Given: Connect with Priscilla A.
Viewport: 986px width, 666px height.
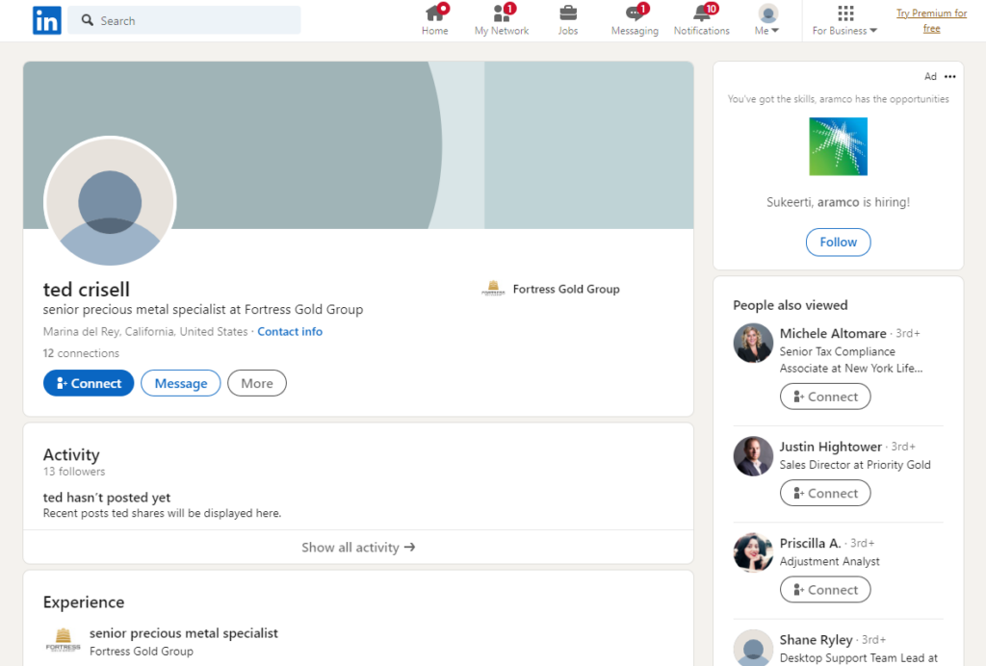Looking at the screenshot, I should (x=825, y=590).
